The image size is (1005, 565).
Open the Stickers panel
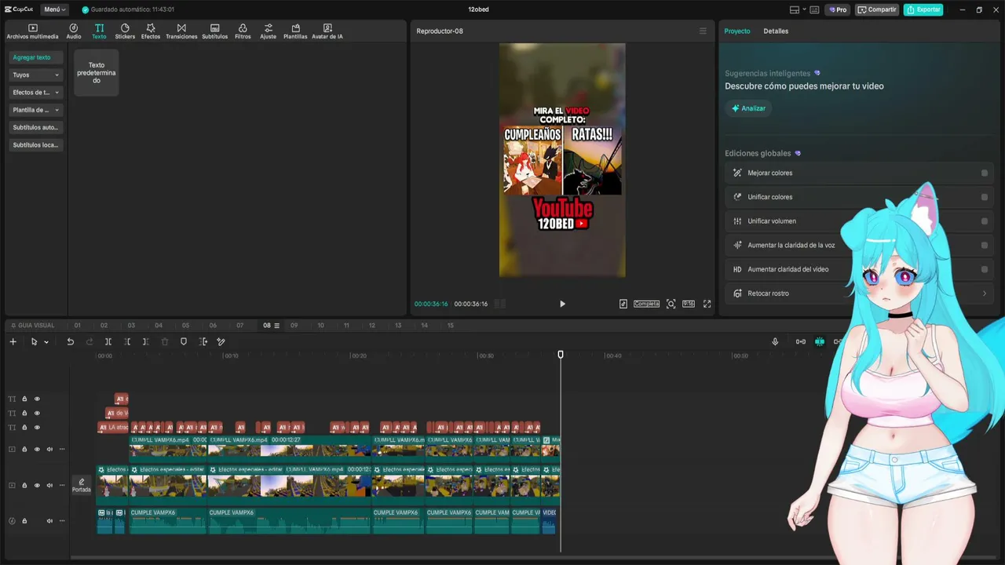tap(125, 31)
